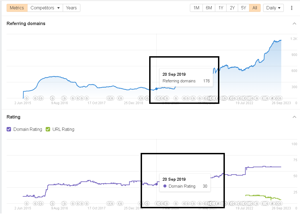Select the 6M time range
The image size is (300, 216).
pyautogui.click(x=209, y=8)
